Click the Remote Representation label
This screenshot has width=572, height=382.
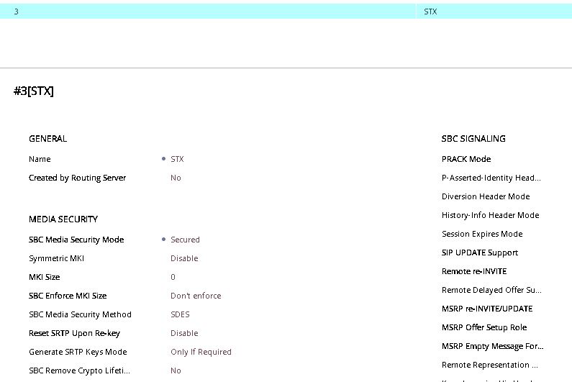click(489, 365)
